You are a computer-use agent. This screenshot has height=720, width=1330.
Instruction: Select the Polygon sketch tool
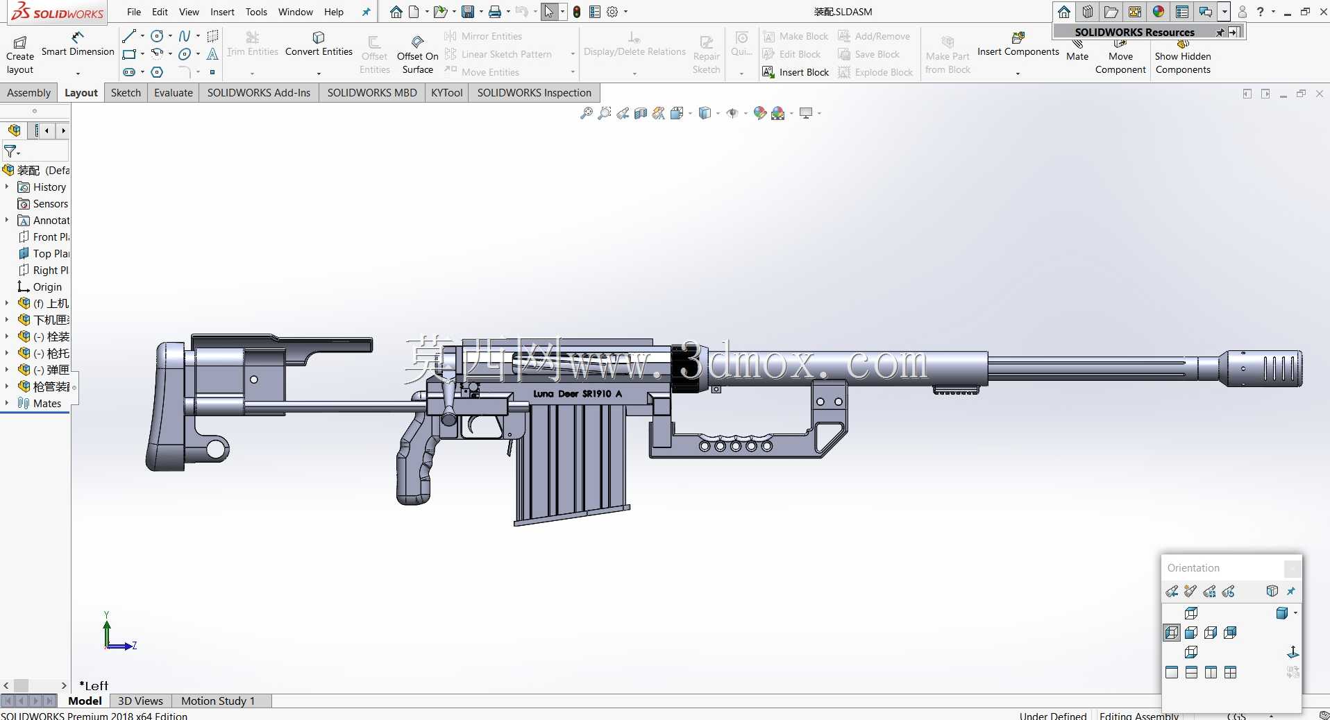click(x=158, y=72)
